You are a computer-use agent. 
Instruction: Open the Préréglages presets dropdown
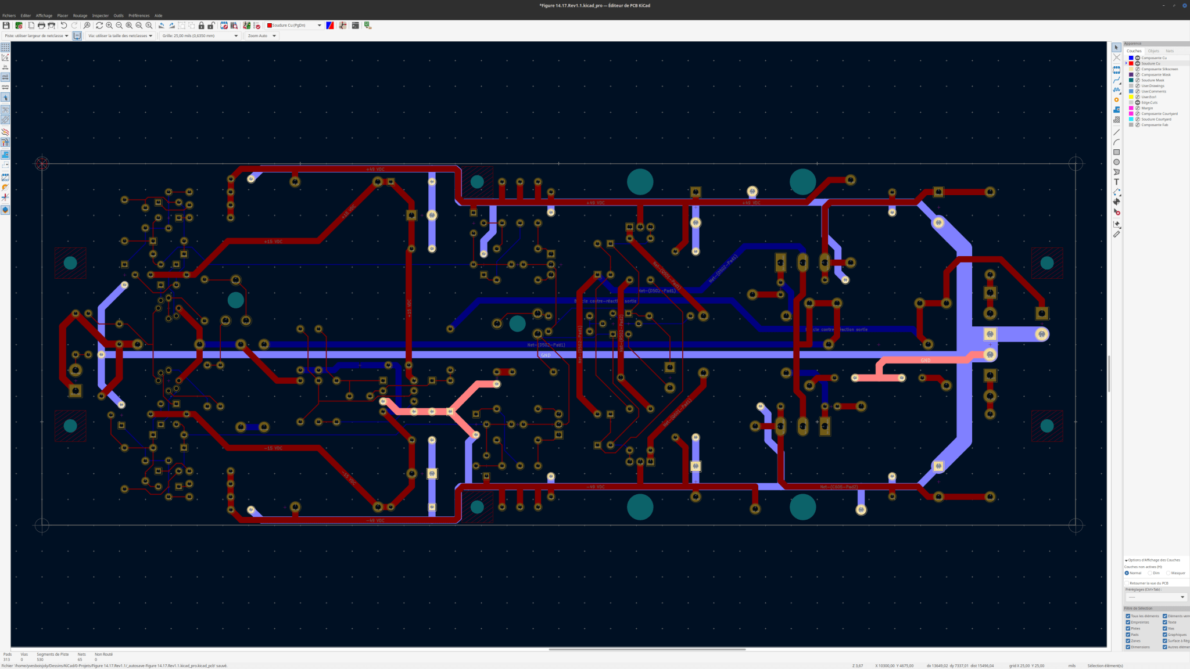(1156, 597)
